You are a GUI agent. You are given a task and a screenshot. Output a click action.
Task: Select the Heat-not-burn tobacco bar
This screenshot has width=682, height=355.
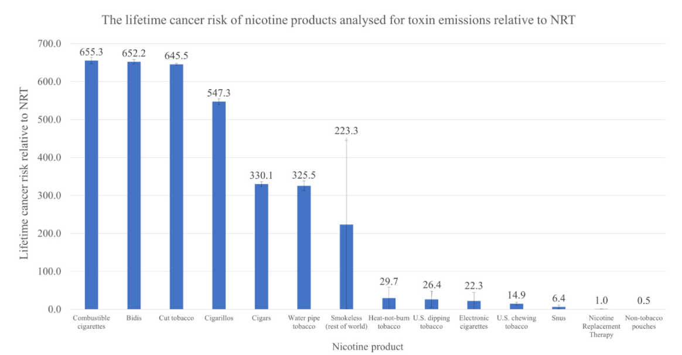[389, 303]
